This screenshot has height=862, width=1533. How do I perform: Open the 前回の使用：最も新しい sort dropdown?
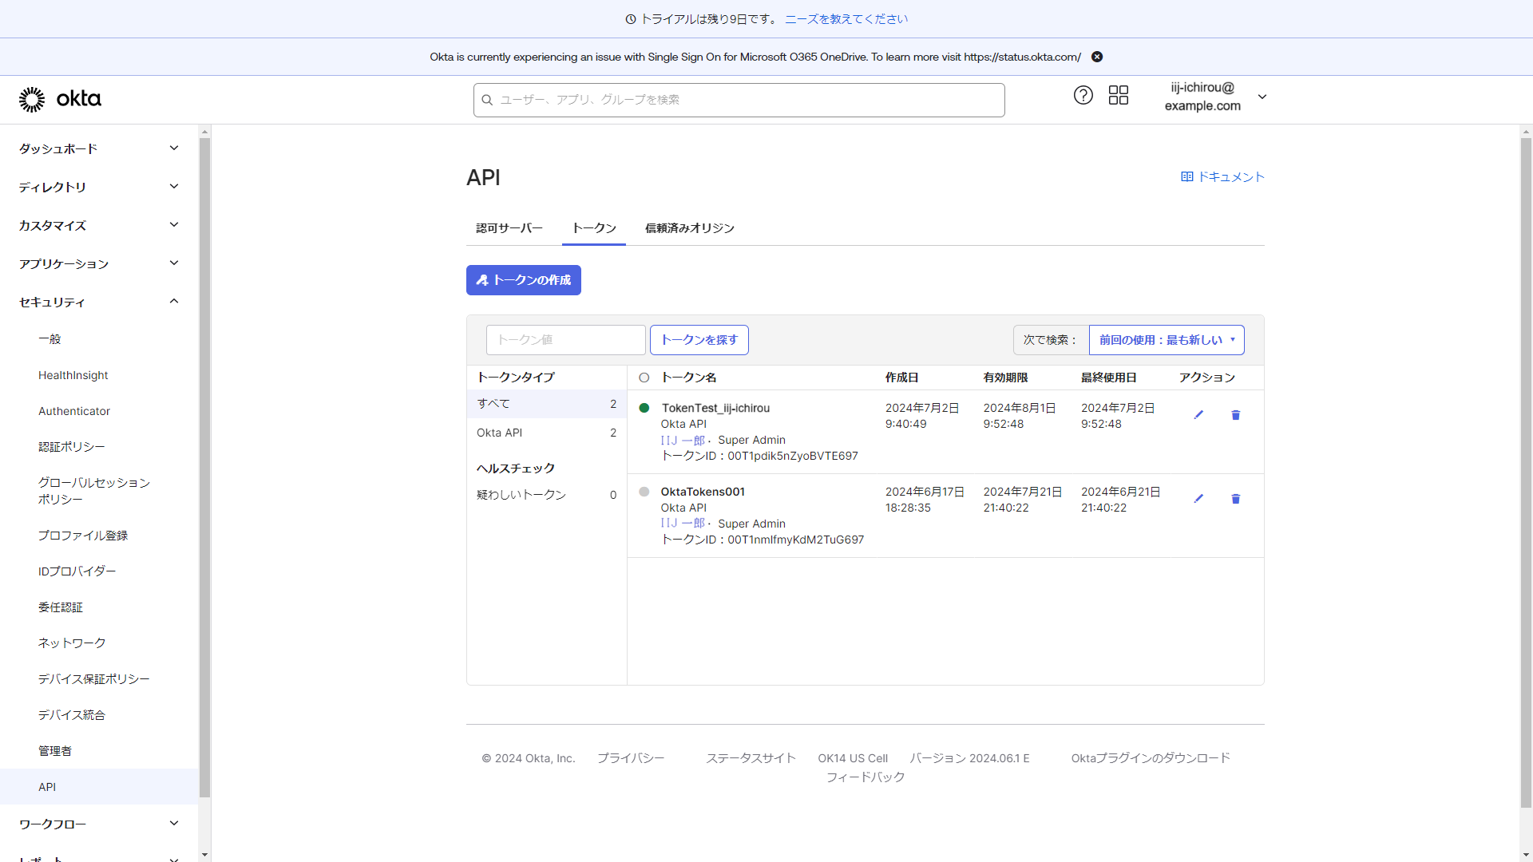(x=1167, y=340)
